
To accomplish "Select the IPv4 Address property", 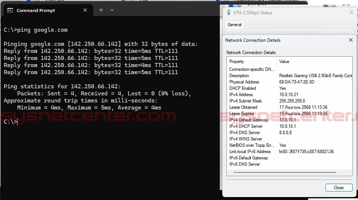I will (x=241, y=94).
